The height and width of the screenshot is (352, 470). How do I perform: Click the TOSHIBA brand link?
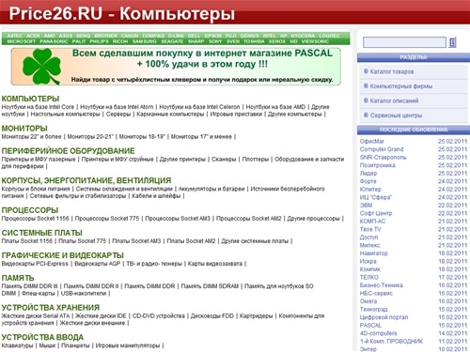pos(254,41)
